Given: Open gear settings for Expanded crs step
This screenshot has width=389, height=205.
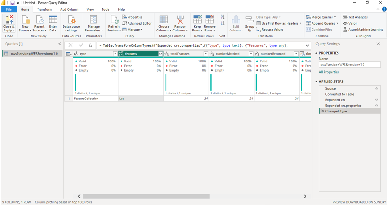Looking at the screenshot, I should click(376, 100).
